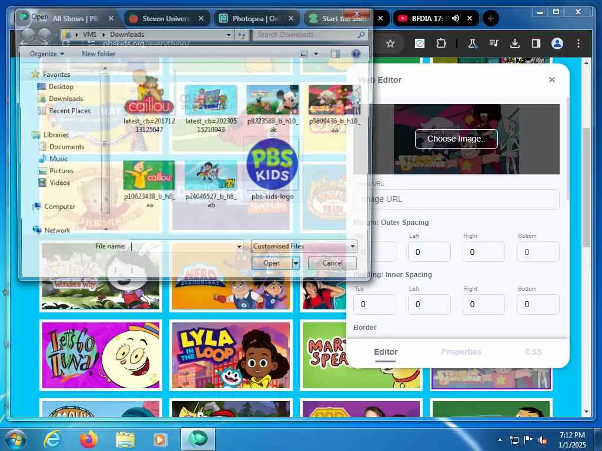The height and width of the screenshot is (451, 602).
Task: Click the muted volume tray icon
Action: pyautogui.click(x=543, y=440)
